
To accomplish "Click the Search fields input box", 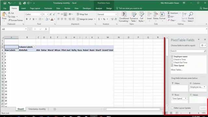I will coord(188,51).
